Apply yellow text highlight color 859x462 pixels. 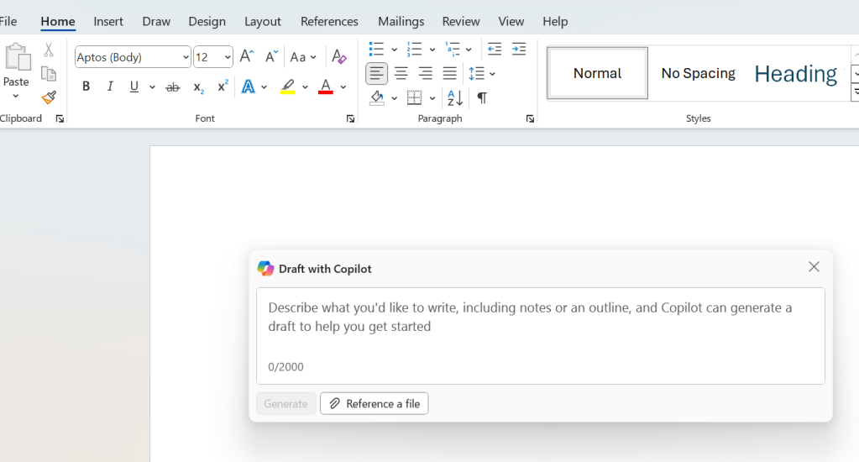coord(288,87)
